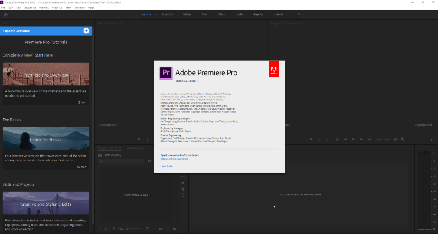Viewport: 438px width, 234px height.
Task: Click Automate to Sequence icon
Action: coord(160,229)
